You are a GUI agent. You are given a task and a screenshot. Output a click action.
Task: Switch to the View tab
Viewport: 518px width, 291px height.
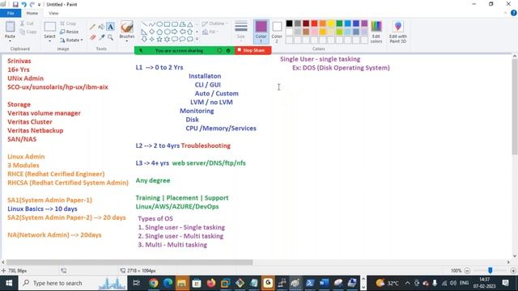click(53, 13)
